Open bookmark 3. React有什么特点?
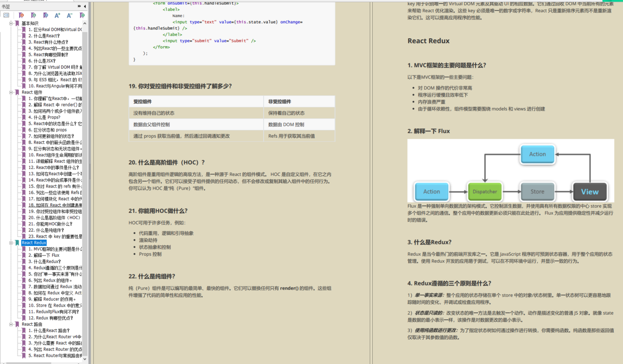This screenshot has height=364, width=623. pos(48,42)
